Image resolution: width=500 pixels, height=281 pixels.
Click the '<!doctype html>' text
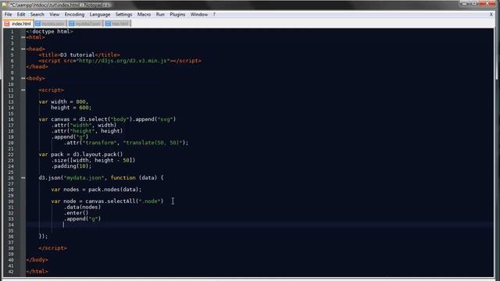coord(49,31)
